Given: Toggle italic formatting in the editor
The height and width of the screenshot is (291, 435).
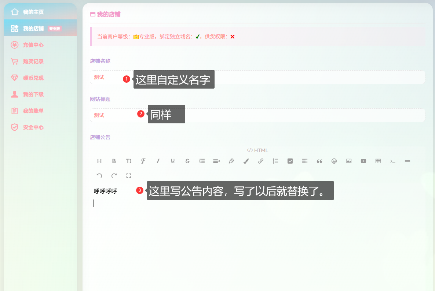Looking at the screenshot, I should 158,161.
